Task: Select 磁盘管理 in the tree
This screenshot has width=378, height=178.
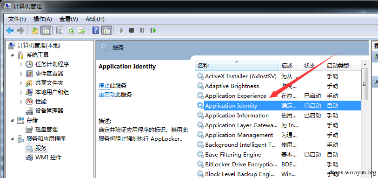Action: (46, 130)
